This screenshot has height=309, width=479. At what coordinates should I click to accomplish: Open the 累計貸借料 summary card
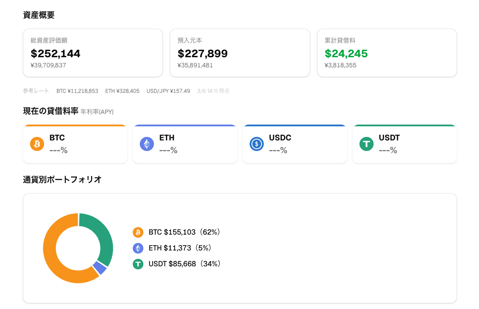click(387, 53)
